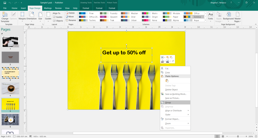Switch to the Insert ribbon tab
Image resolution: width=258 pixels, height=138 pixels.
point(23,8)
